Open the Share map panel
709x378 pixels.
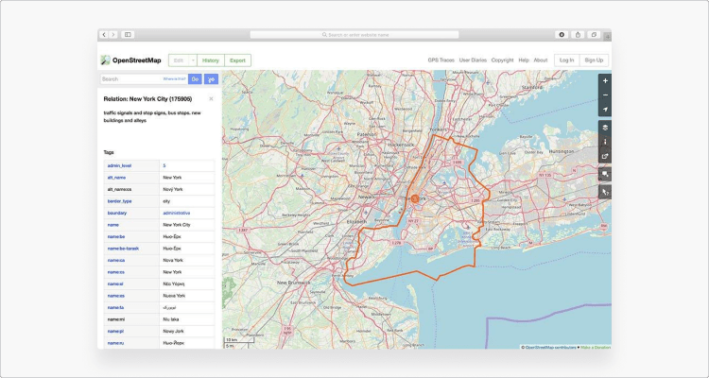pos(605,157)
